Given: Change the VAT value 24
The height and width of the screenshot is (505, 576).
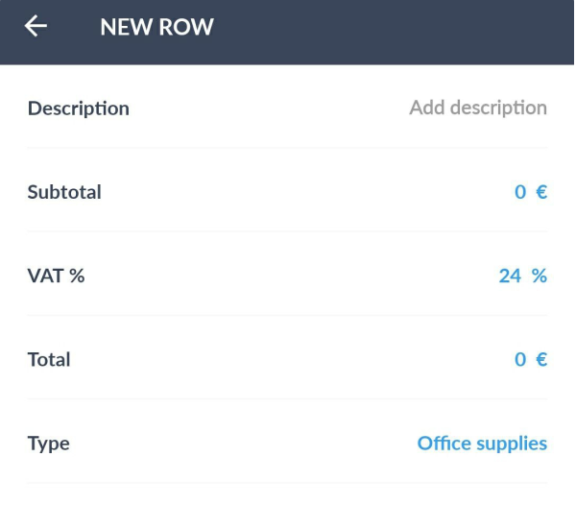Looking at the screenshot, I should [x=510, y=276].
